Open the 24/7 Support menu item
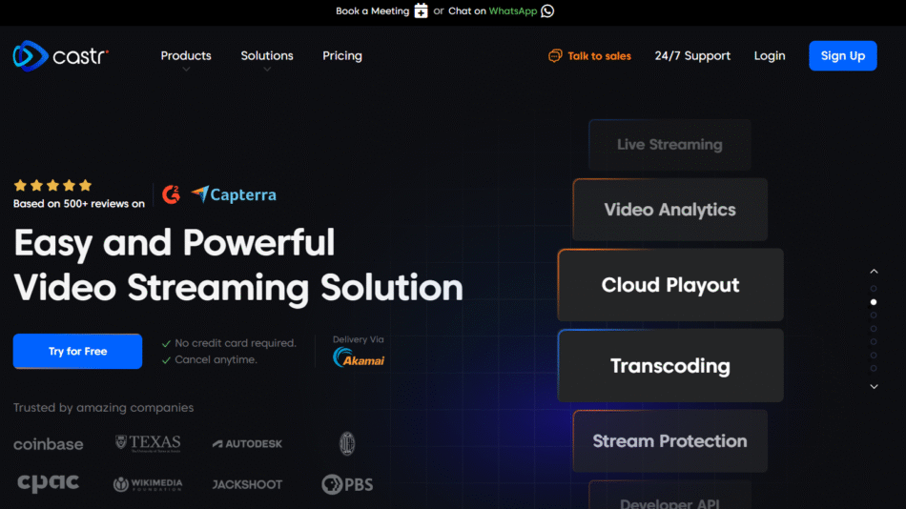906x509 pixels. [x=692, y=56]
